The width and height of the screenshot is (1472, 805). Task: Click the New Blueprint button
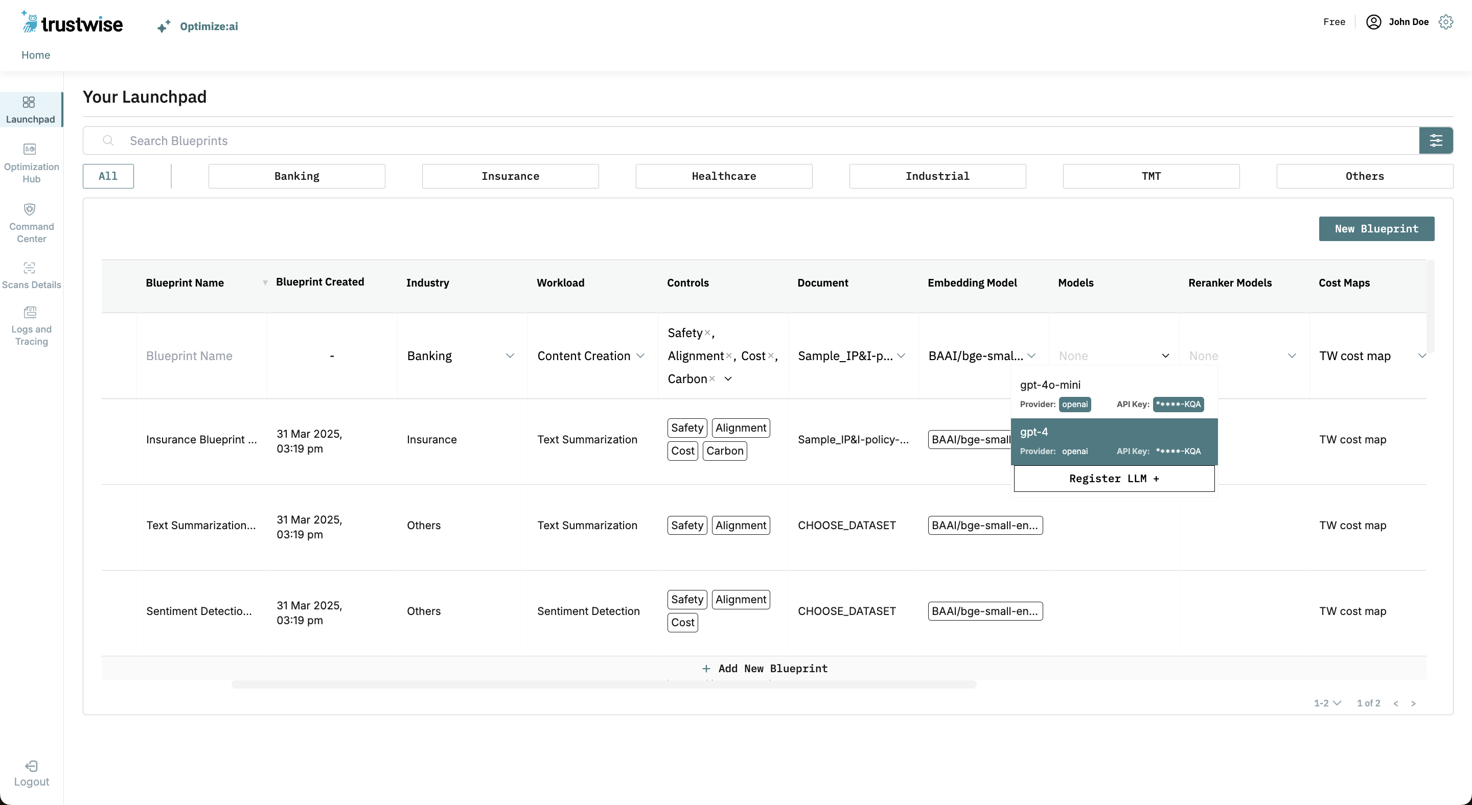pyautogui.click(x=1376, y=229)
